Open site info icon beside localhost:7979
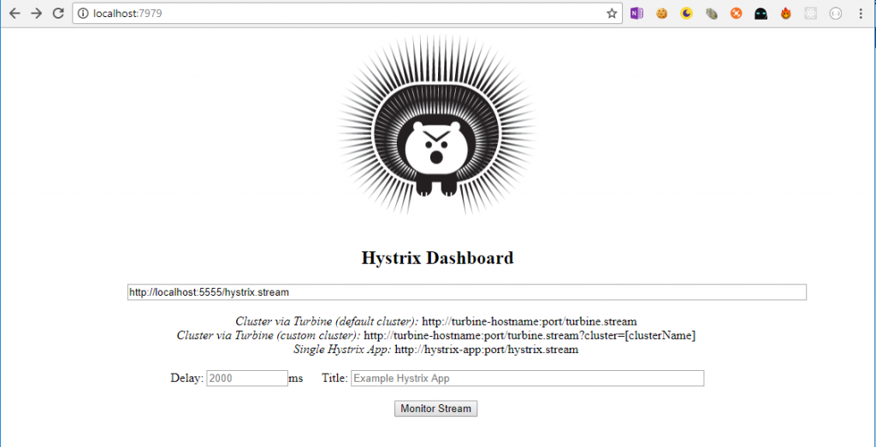876x447 pixels. [83, 14]
